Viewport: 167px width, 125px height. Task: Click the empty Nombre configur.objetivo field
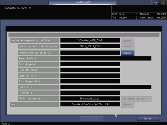90,53
